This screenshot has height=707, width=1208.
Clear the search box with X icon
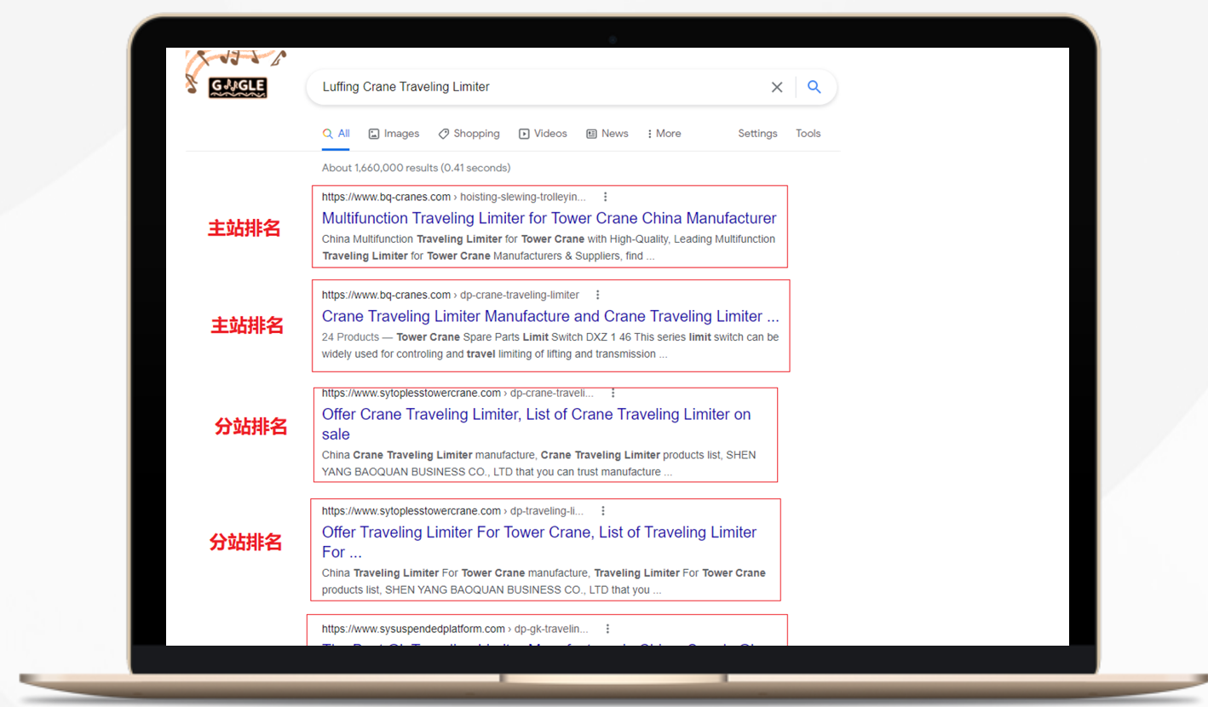coord(776,87)
